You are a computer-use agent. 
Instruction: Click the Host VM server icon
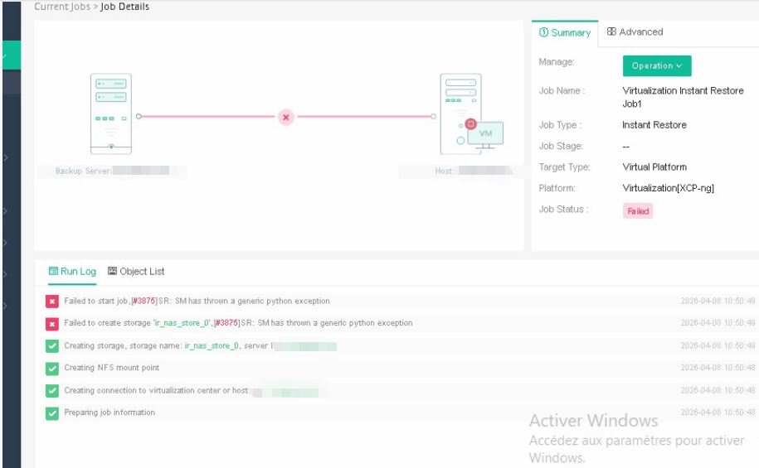tap(471, 113)
